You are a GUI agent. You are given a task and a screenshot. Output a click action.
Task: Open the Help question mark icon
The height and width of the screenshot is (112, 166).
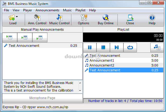point(152,17)
